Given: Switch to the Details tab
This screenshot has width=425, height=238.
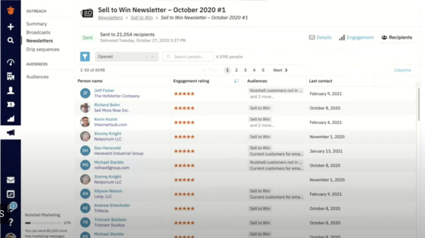Looking at the screenshot, I should click(x=320, y=37).
